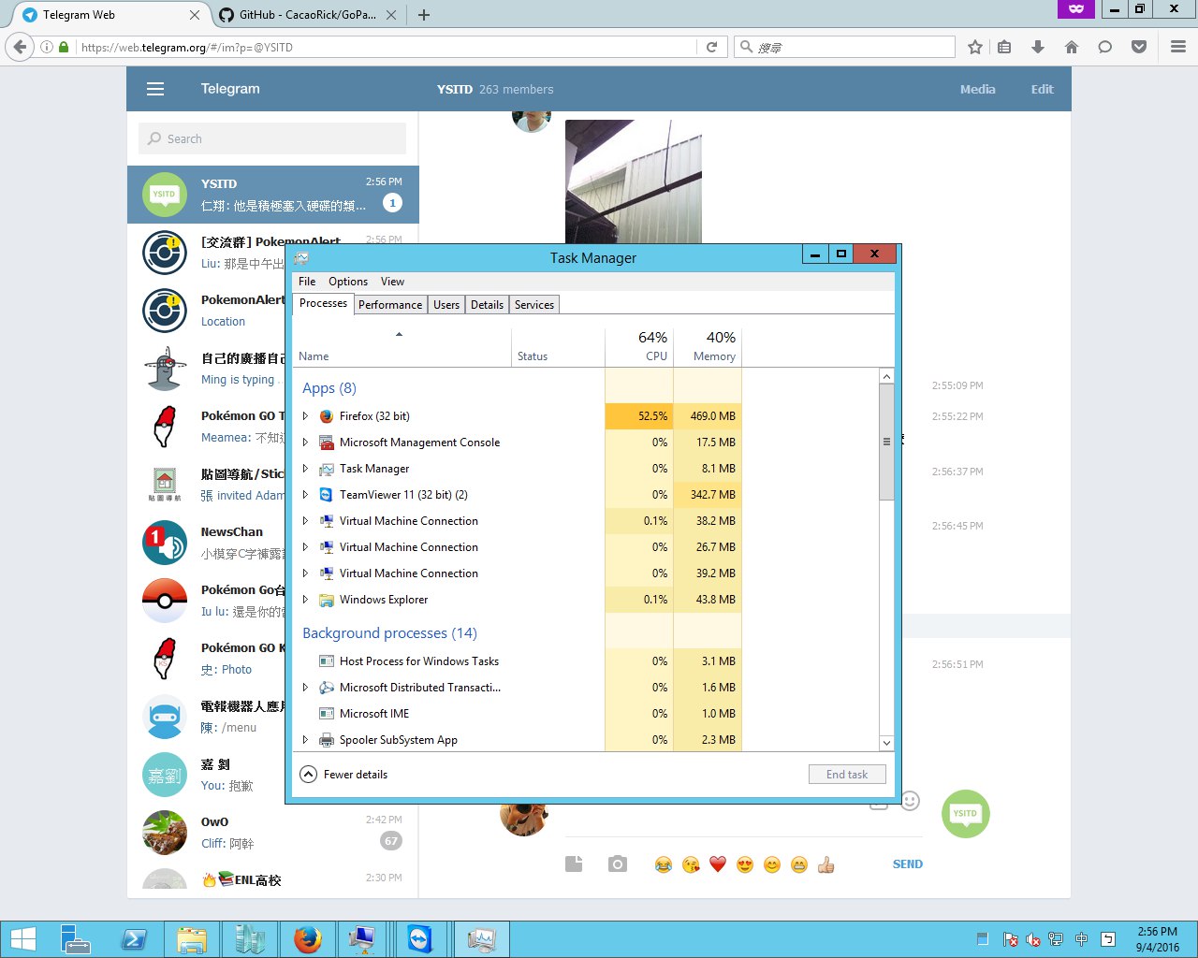
Task: Click the Windows Start button
Action: (22, 939)
